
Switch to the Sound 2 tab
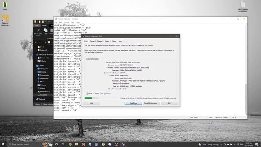pos(115,41)
